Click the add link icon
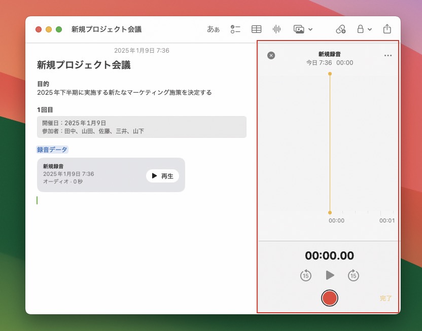This screenshot has width=422, height=331. pyautogui.click(x=341, y=29)
